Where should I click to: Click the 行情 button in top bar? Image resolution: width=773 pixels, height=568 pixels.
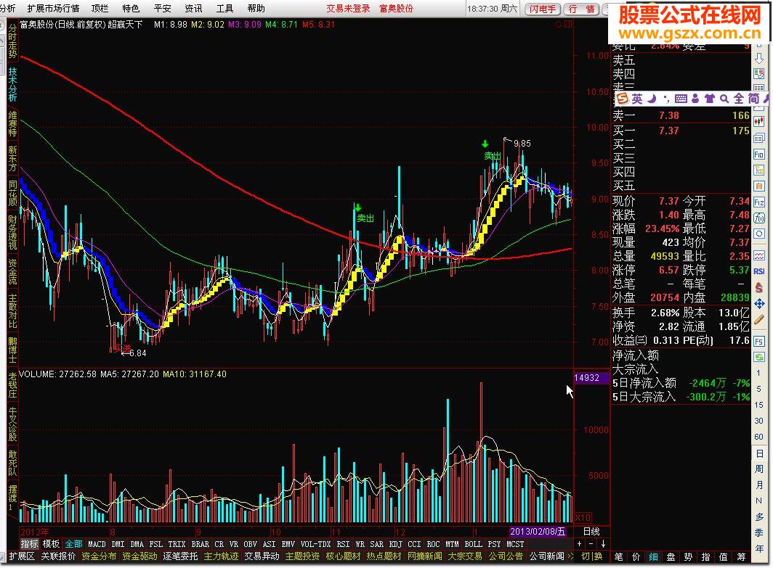[x=581, y=9]
